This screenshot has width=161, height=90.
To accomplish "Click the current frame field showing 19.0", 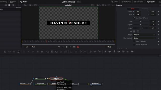I will [109, 47].
